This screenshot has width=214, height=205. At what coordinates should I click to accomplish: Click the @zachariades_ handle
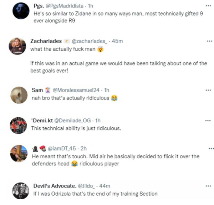click(x=90, y=41)
